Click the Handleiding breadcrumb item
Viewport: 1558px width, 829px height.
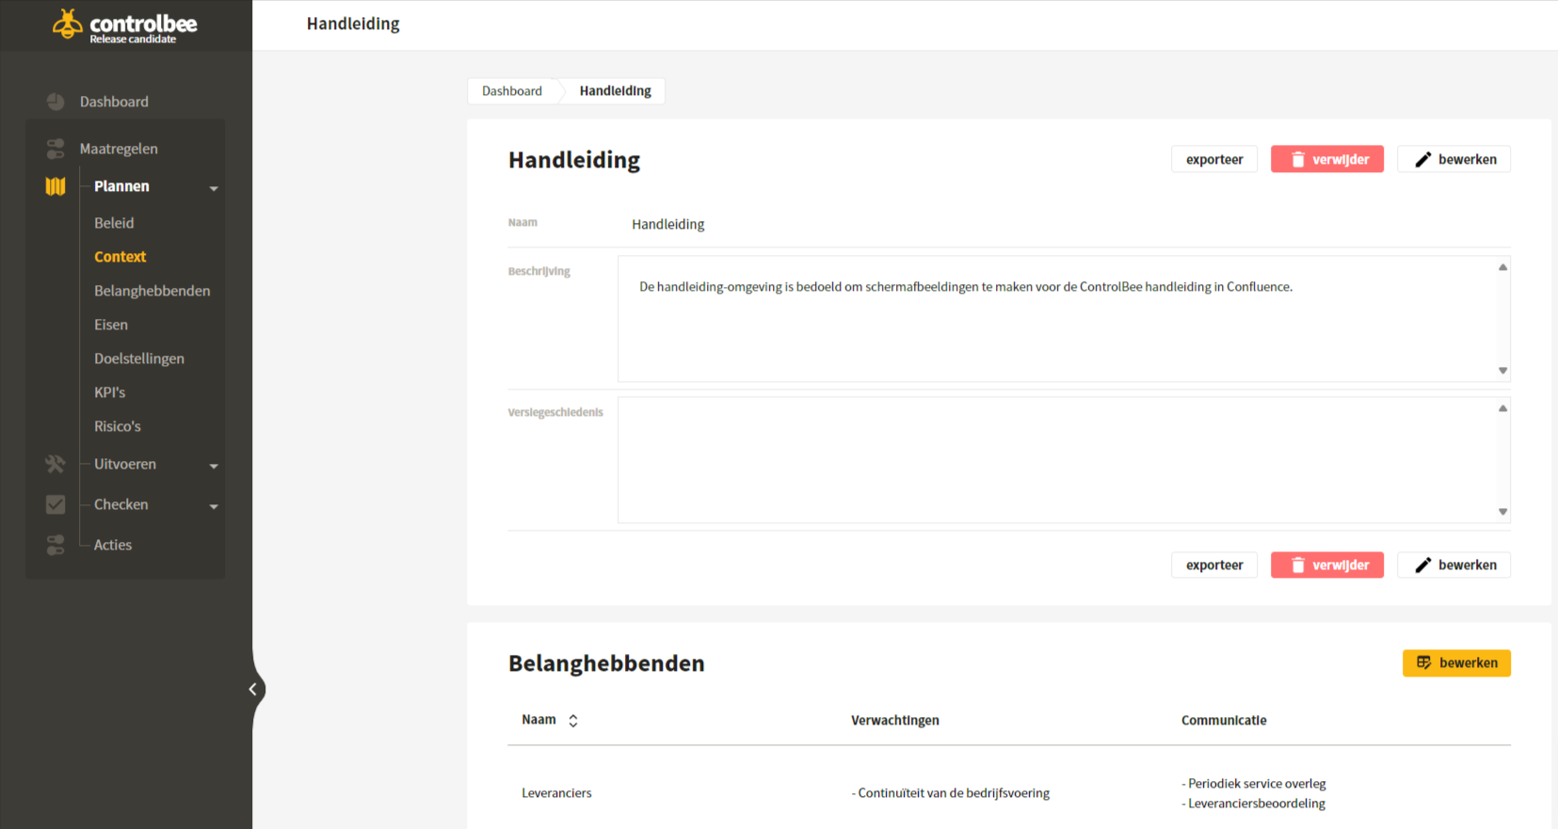coord(615,91)
